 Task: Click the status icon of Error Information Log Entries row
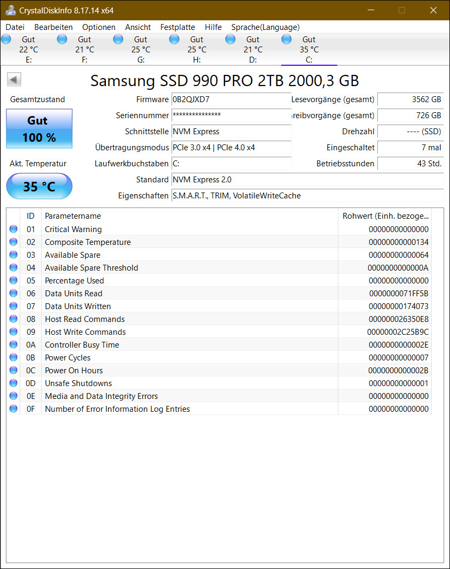[x=13, y=409]
